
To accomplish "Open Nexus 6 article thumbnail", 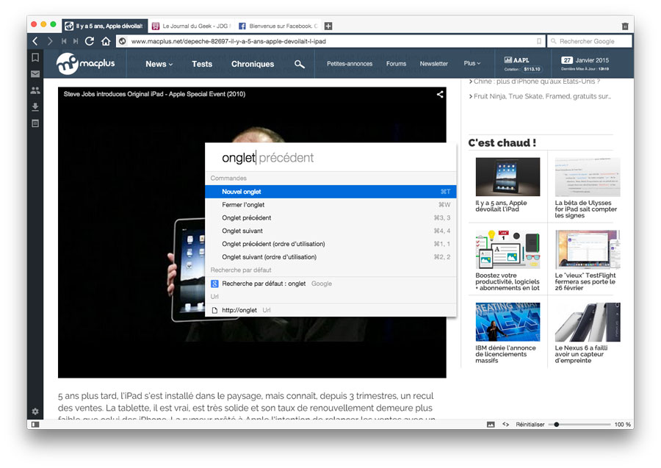I will pyautogui.click(x=588, y=322).
